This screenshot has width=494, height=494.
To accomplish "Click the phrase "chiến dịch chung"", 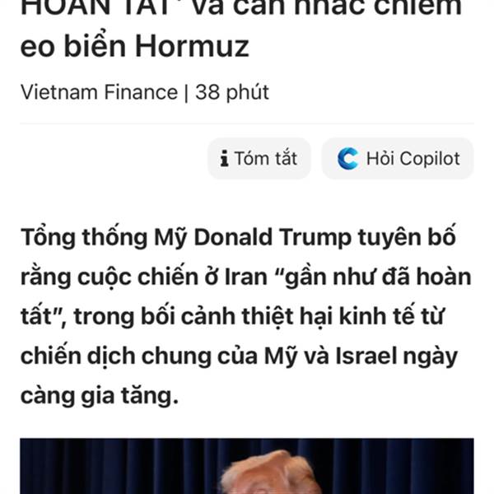I will pos(115,357).
